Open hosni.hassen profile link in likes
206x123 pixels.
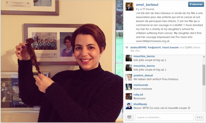[170, 47]
